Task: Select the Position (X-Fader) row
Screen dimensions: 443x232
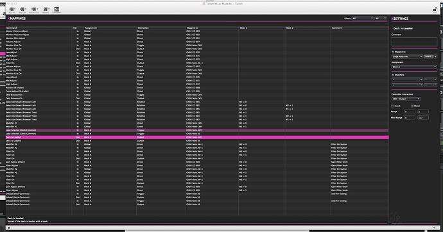Action: click(197, 88)
